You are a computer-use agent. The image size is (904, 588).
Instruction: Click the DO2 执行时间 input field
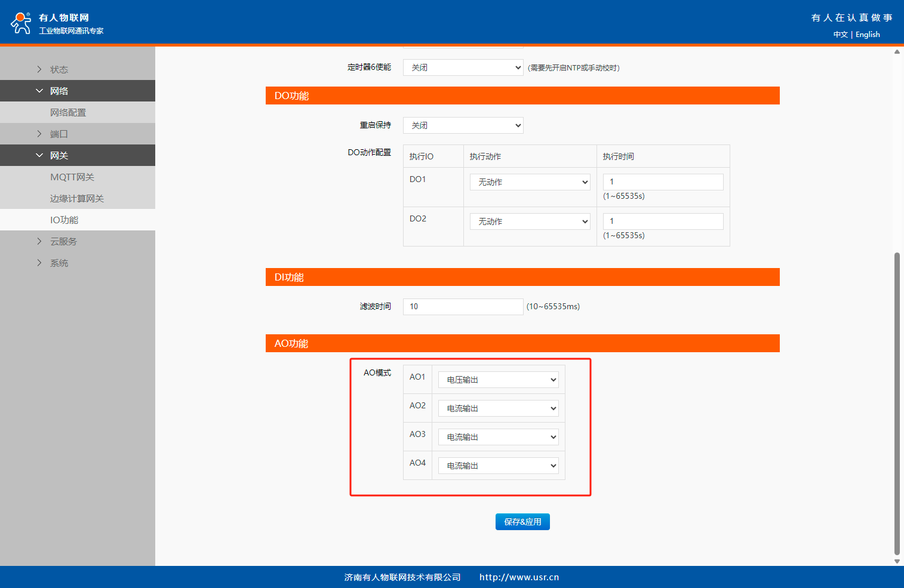coord(663,221)
